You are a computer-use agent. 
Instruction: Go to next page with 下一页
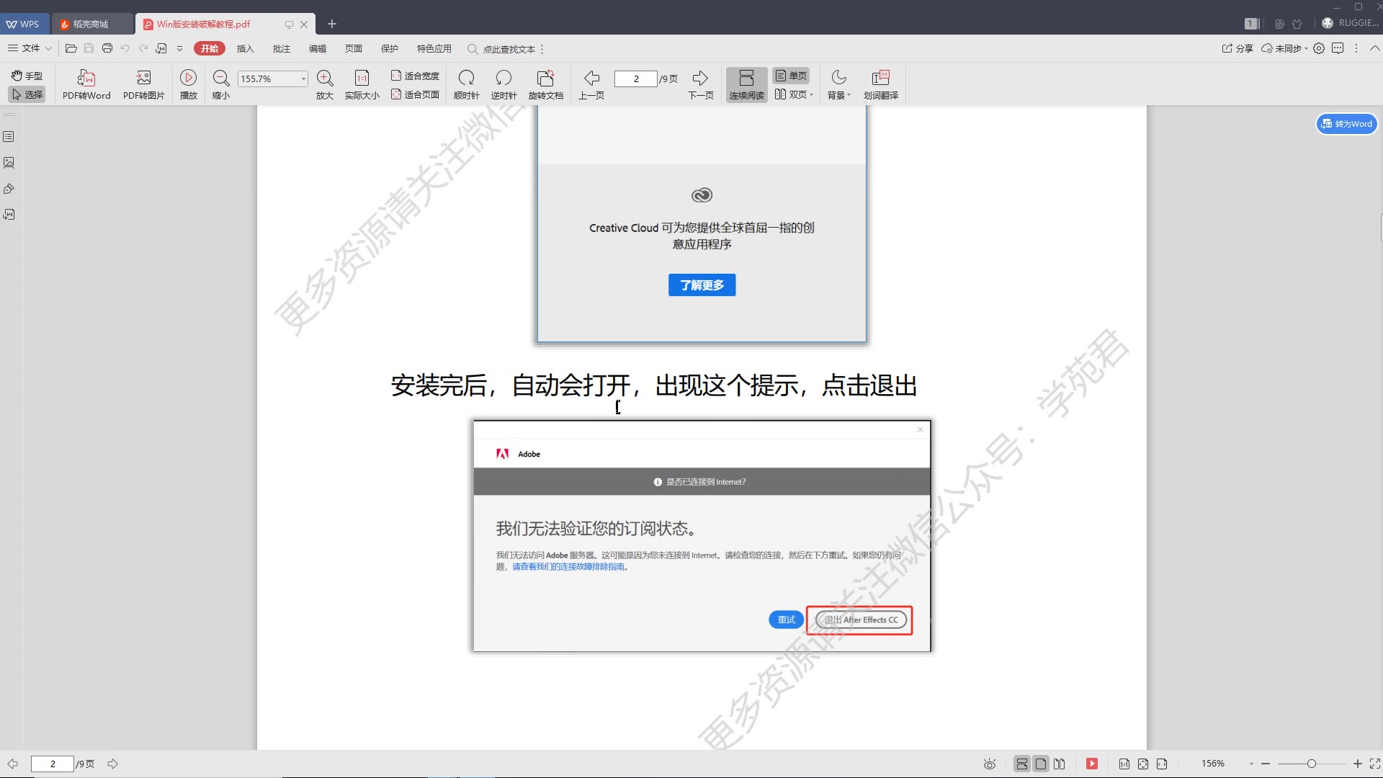[700, 83]
